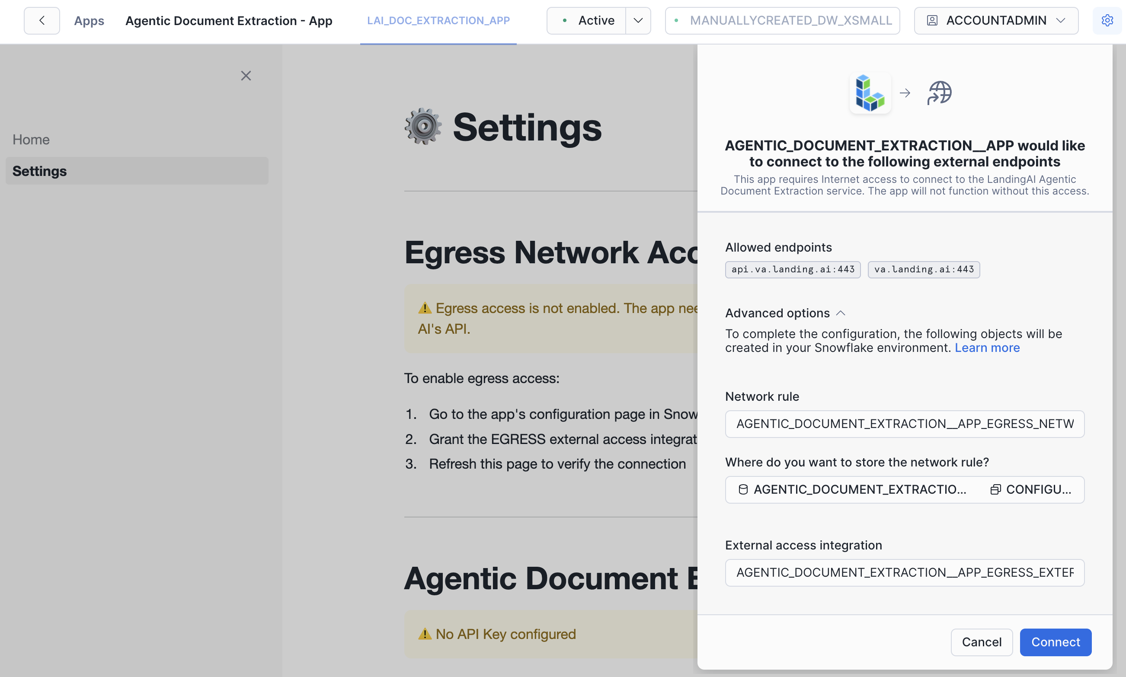Open the MANUALLYCREATED_DW_XSMALL warehouse selector
1126x677 pixels.
[782, 20]
